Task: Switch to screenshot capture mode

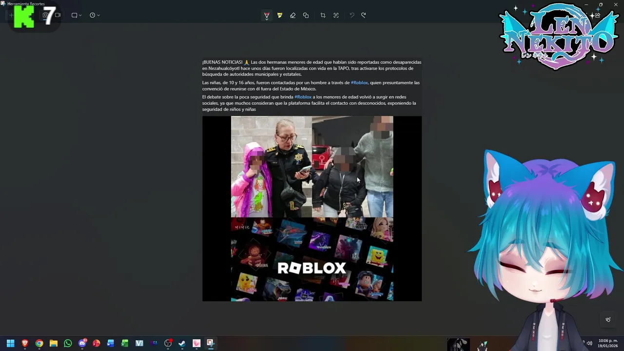Action: [45, 15]
